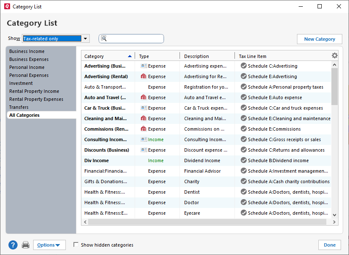Open the Options dropdown menu
This screenshot has height=255, width=349.
pyautogui.click(x=49, y=244)
